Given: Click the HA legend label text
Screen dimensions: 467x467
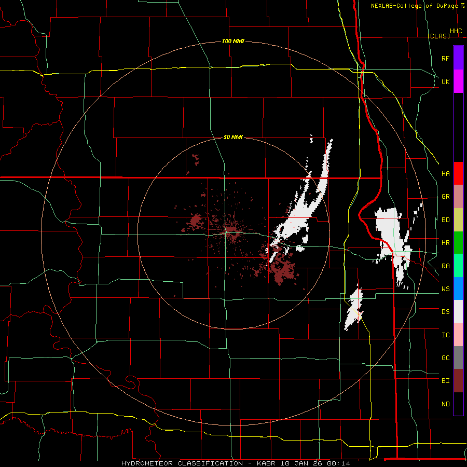Looking at the screenshot, I should pos(445,173).
